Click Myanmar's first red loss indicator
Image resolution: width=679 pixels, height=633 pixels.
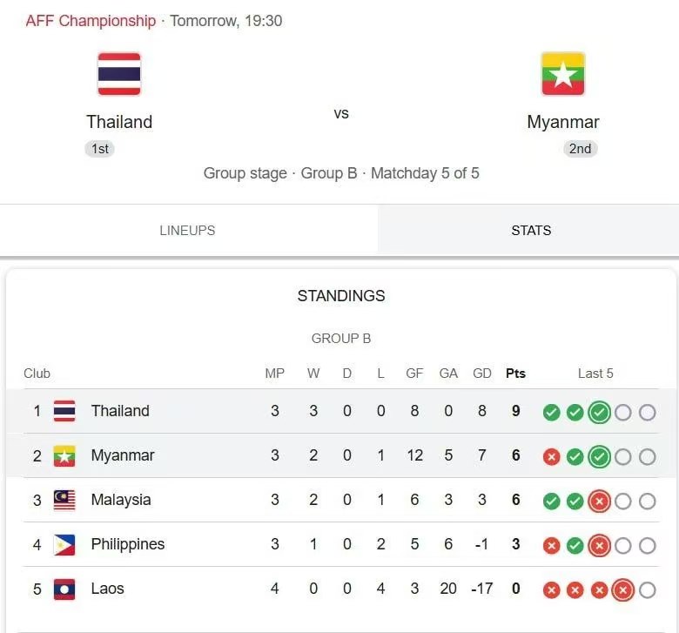551,457
